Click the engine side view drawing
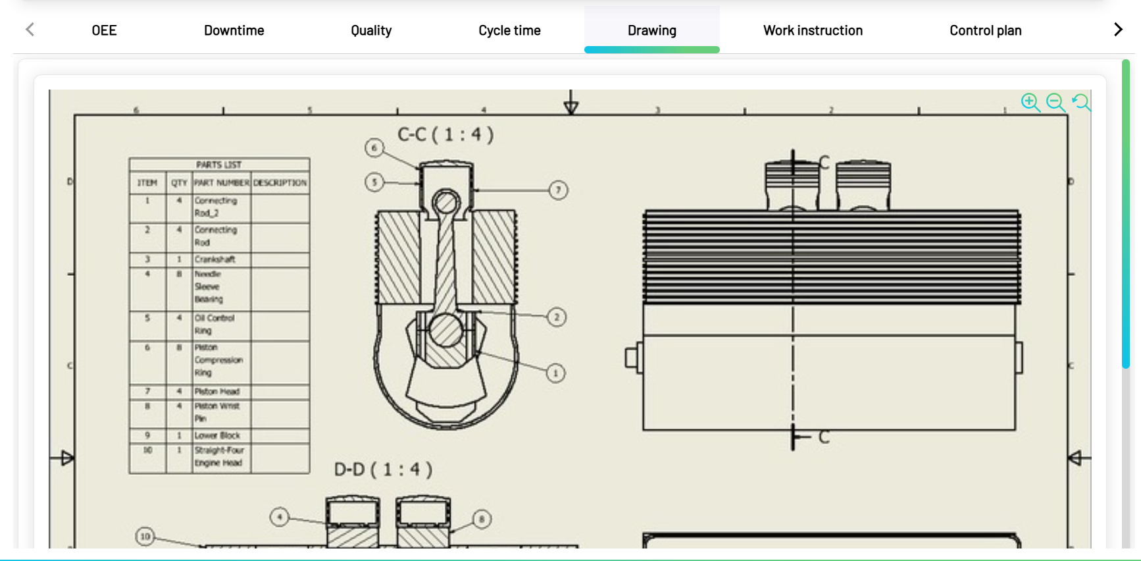 (824, 300)
